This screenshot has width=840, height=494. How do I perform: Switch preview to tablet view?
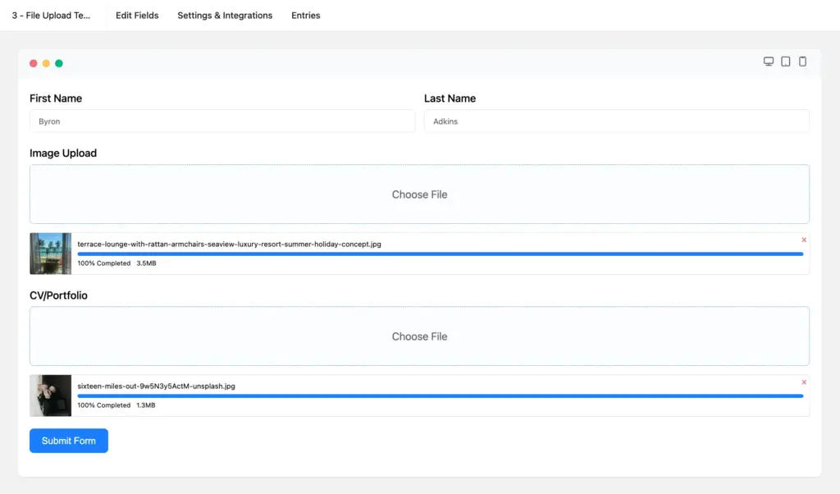pos(785,61)
